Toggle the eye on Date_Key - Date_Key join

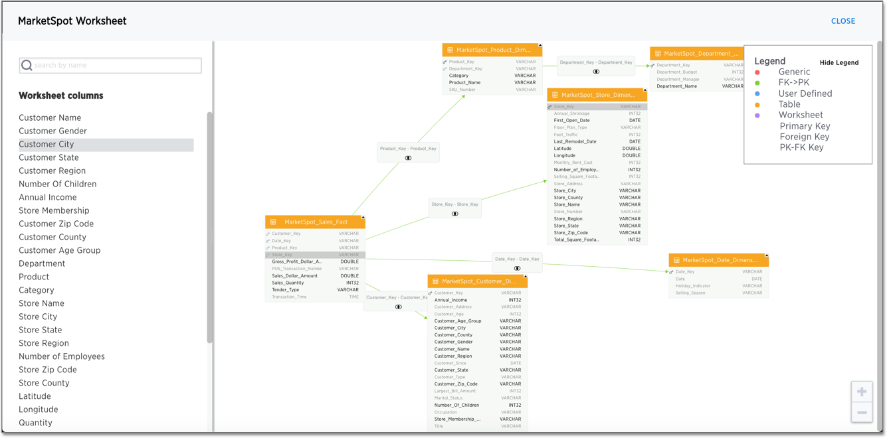coord(518,267)
